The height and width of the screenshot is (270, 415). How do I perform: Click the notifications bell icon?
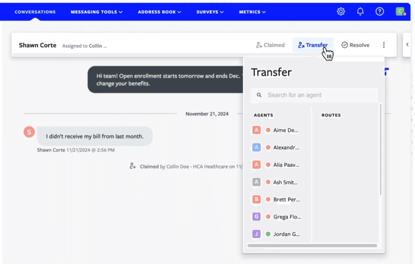pos(360,12)
